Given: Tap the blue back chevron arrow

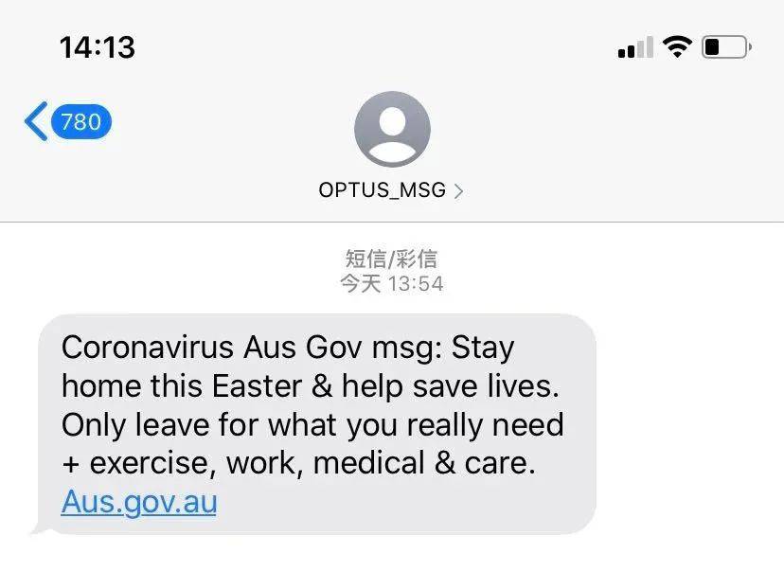Looking at the screenshot, I should 36,121.
